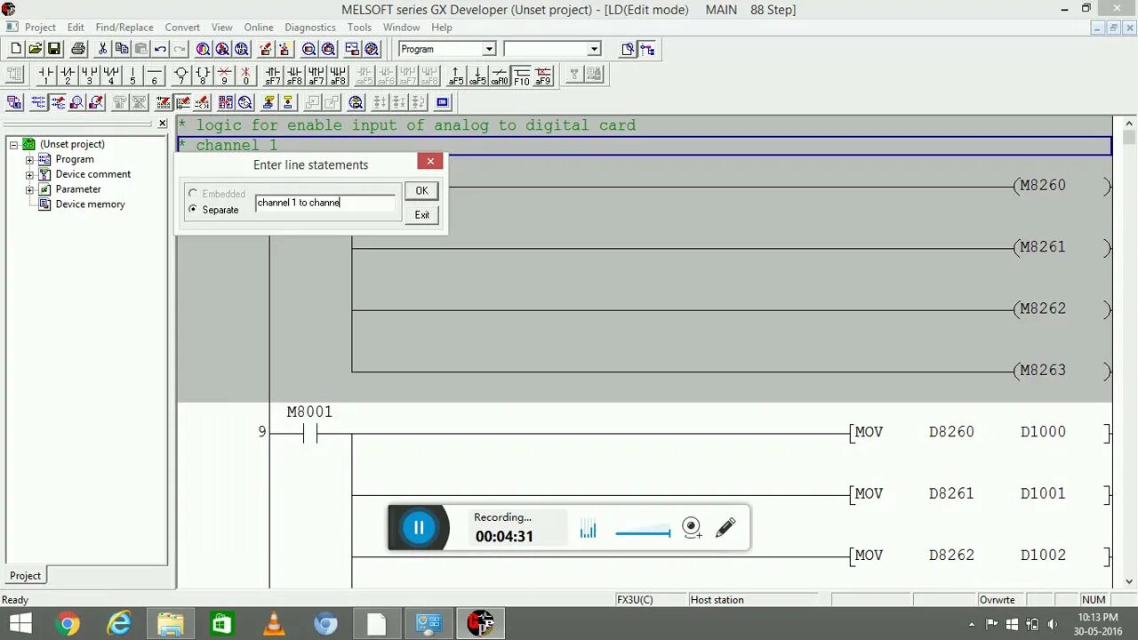Open Internet Explorer from the taskbar
The height and width of the screenshot is (640, 1138).
(119, 624)
